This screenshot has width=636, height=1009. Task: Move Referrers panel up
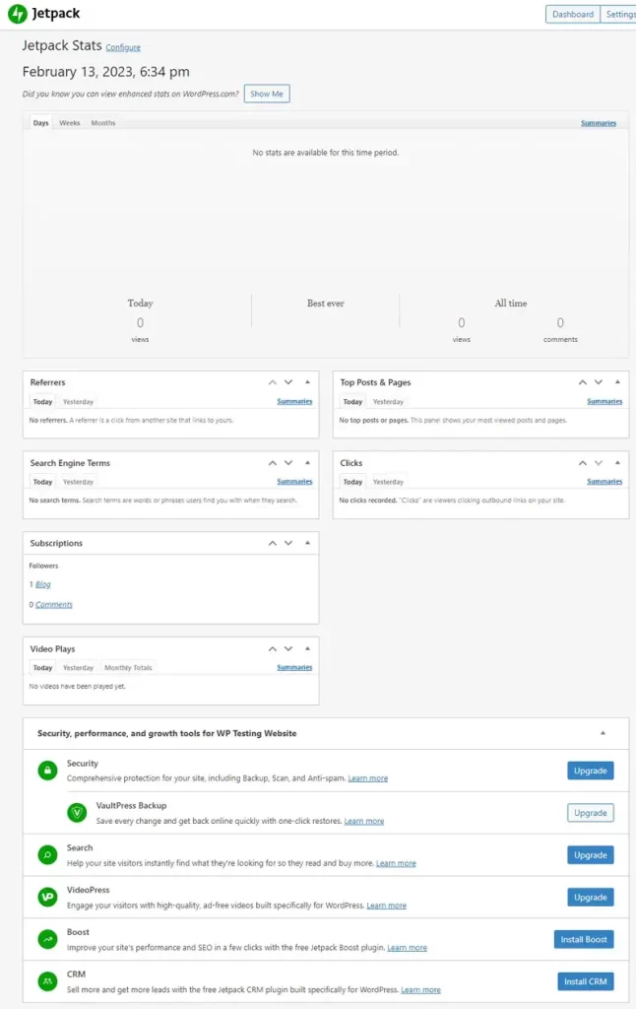273,382
